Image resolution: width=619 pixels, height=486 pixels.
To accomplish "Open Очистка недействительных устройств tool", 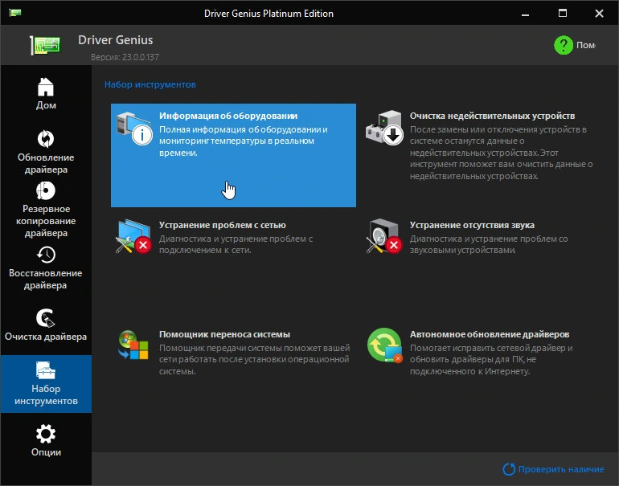I will [x=492, y=116].
